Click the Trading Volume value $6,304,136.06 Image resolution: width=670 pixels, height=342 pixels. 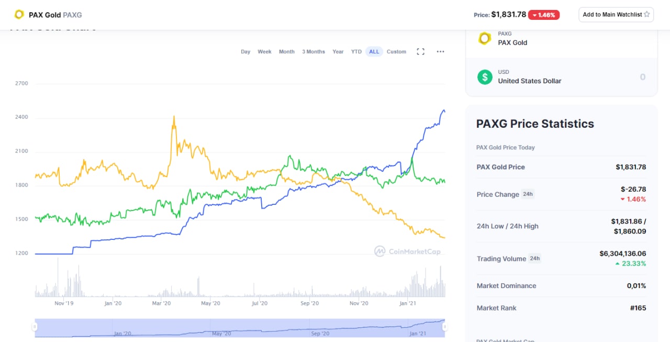(x=623, y=253)
